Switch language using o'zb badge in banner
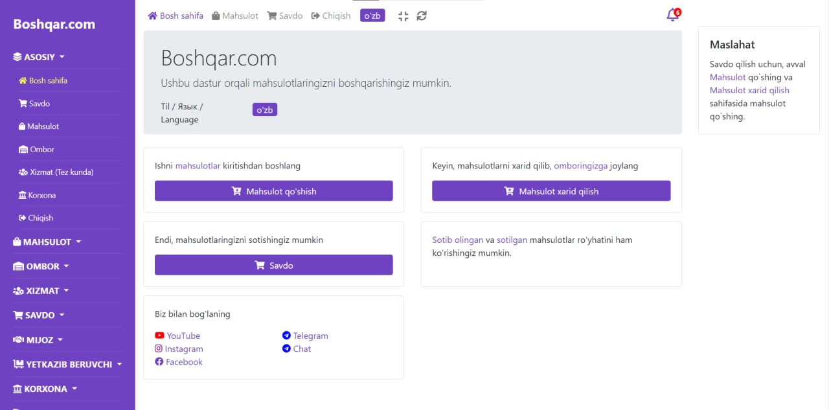 pos(264,109)
